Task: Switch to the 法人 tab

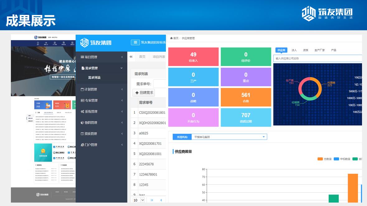Action: tap(294, 50)
